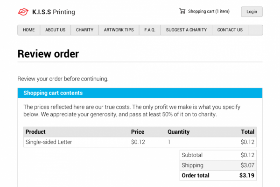Click the Product column header
The width and height of the screenshot is (280, 187).
tap(35, 132)
